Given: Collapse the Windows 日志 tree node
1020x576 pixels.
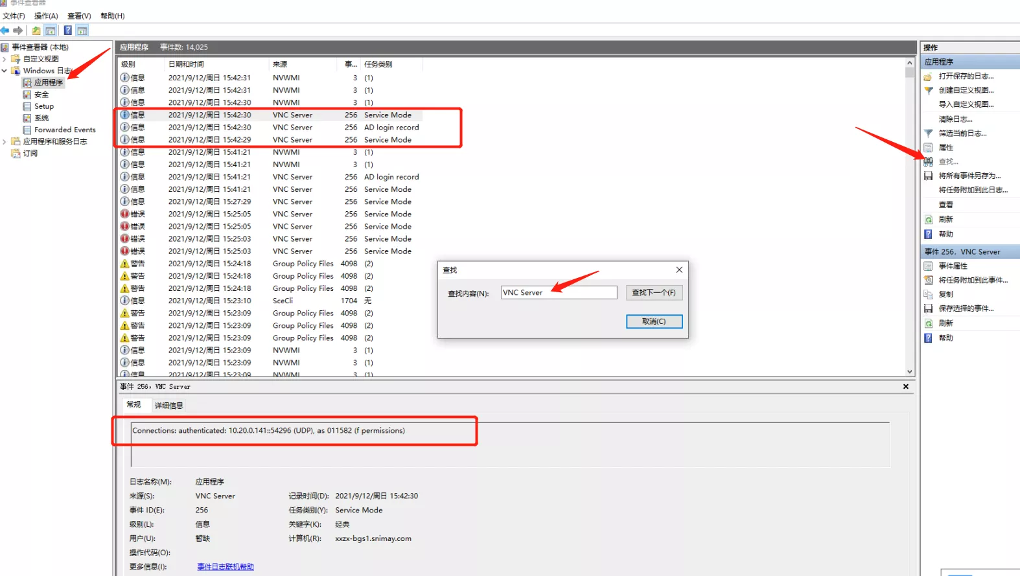Looking at the screenshot, I should click(5, 71).
